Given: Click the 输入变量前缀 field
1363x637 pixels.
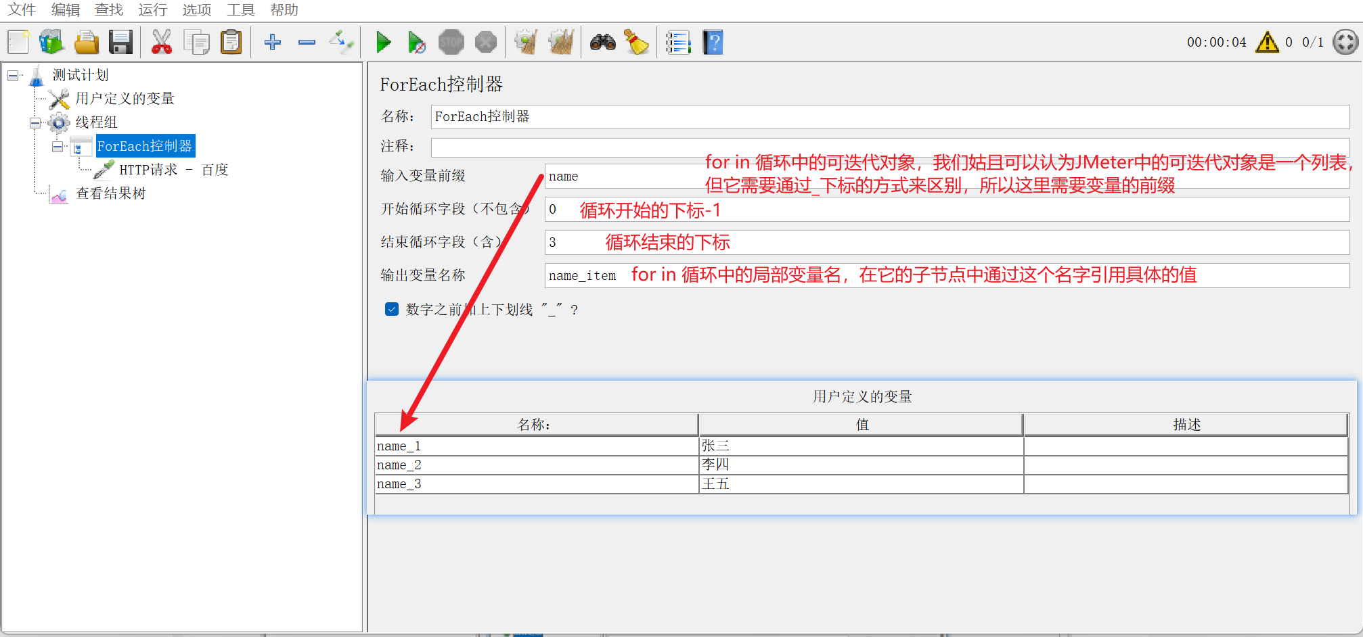Looking at the screenshot, I should 947,176.
